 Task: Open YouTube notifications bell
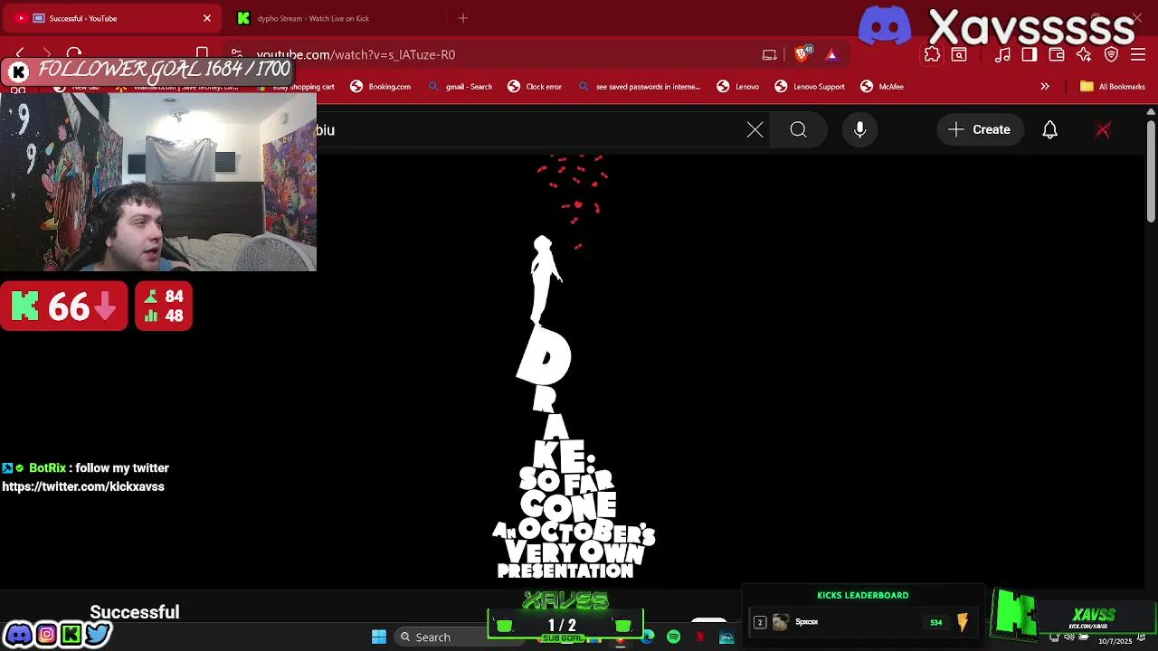point(1049,130)
